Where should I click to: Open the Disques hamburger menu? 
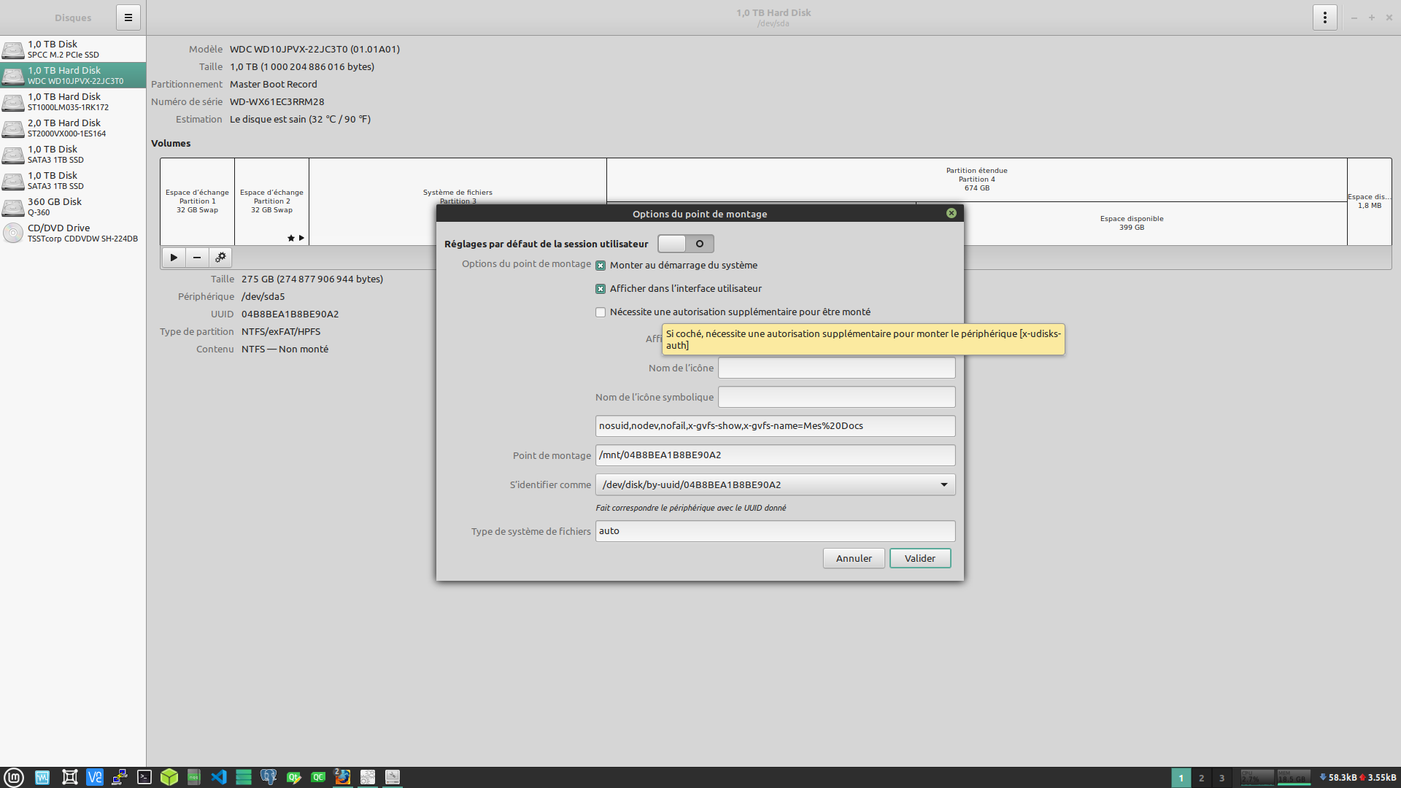(x=128, y=18)
